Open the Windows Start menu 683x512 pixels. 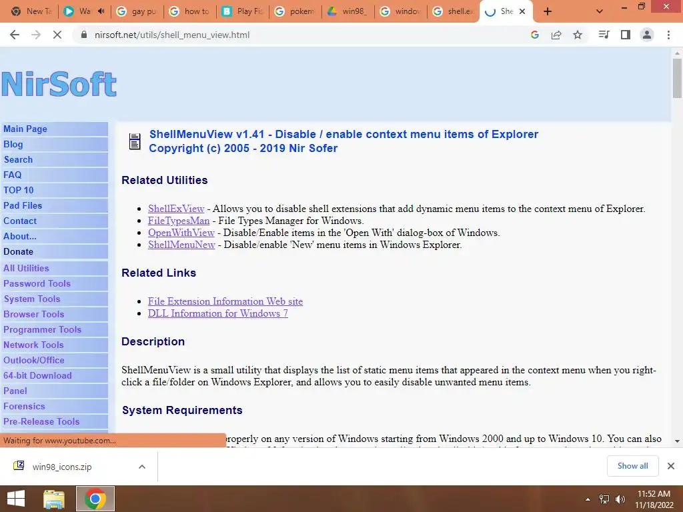tap(16, 499)
